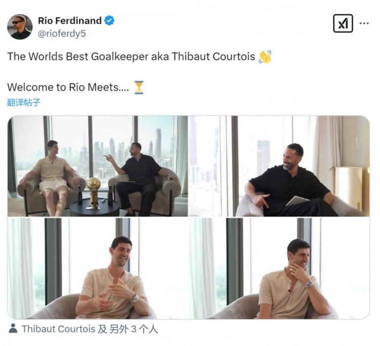Image resolution: width=380 pixels, height=346 pixels.
Task: Open the three-dot more options menu
Action: coord(364,23)
